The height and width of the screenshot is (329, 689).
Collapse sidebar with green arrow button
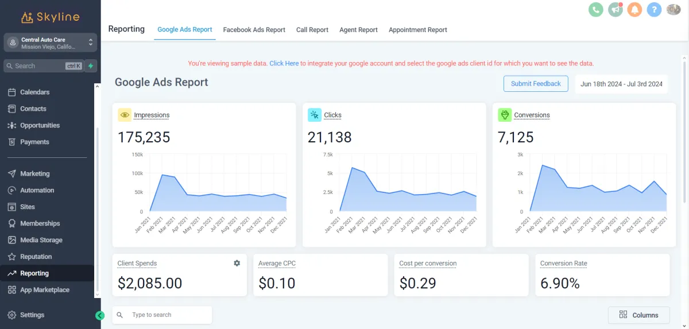100,315
